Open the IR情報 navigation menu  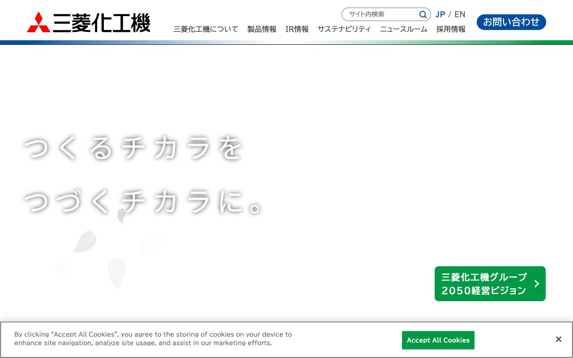[x=297, y=29]
